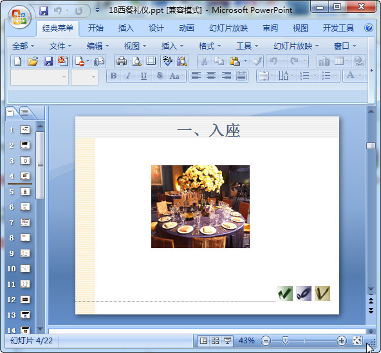Create a new blank presentation icon

pos(18,61)
